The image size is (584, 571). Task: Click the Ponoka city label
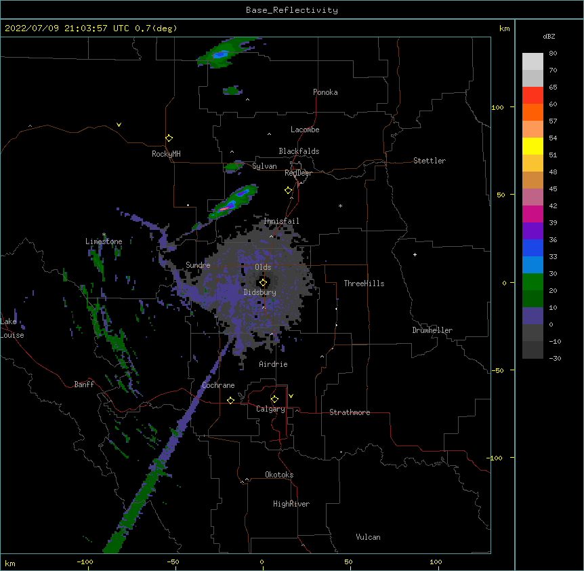(x=325, y=92)
